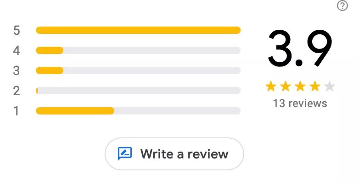Screen dimensions: 359x185
Task: Click the first yellow star
Action: click(270, 87)
